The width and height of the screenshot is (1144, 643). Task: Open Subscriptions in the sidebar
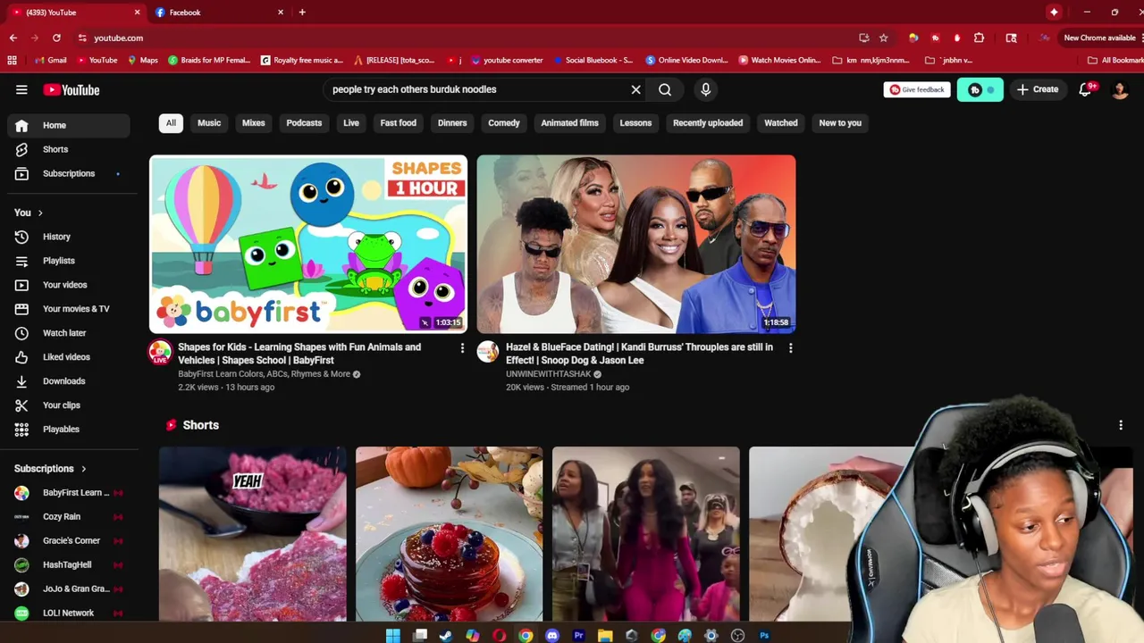pyautogui.click(x=69, y=173)
